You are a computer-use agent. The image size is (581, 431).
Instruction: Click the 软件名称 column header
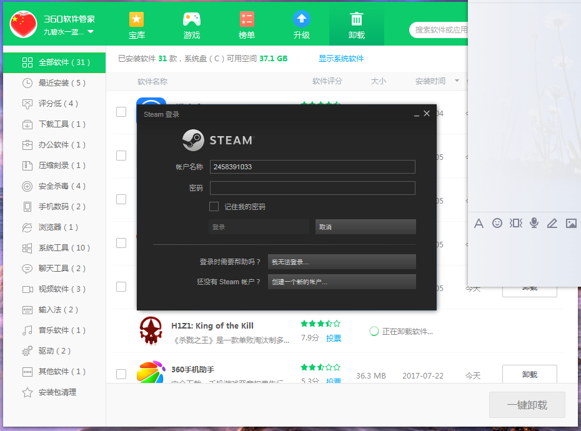[x=152, y=82]
